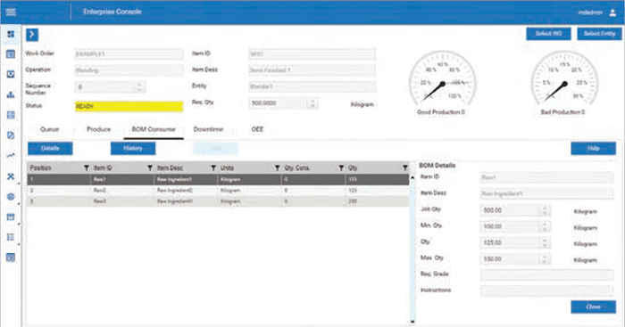Screen dimensions: 625x327
Task: Filter the last Qty column
Action: 405,168
